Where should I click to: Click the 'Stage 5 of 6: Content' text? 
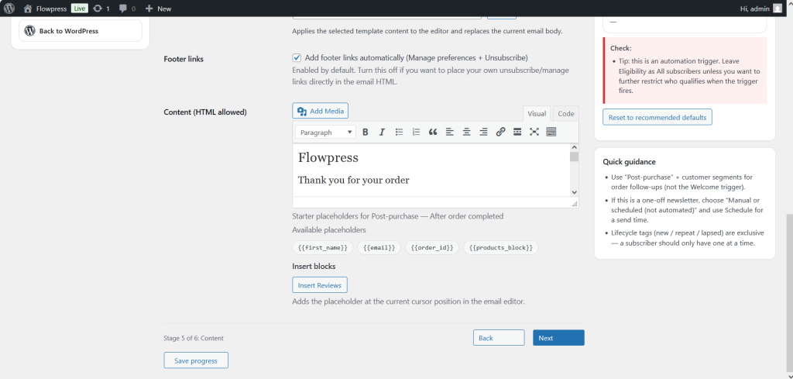(193, 338)
